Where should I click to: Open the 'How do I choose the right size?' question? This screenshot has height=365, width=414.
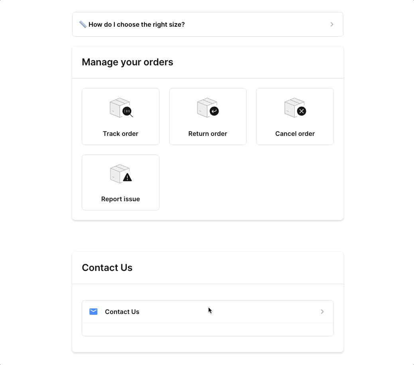(x=136, y=25)
